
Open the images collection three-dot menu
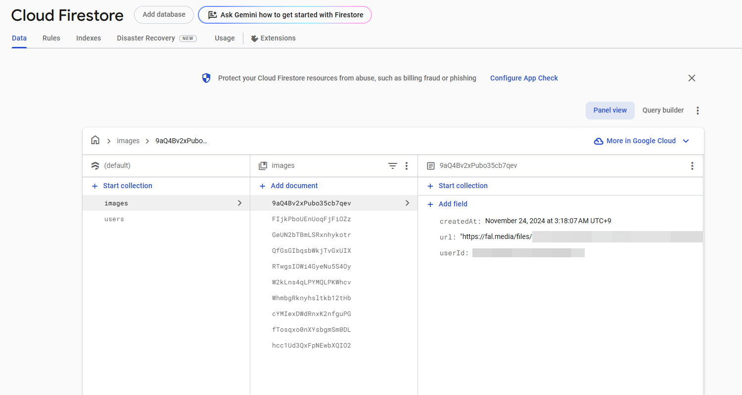click(407, 166)
